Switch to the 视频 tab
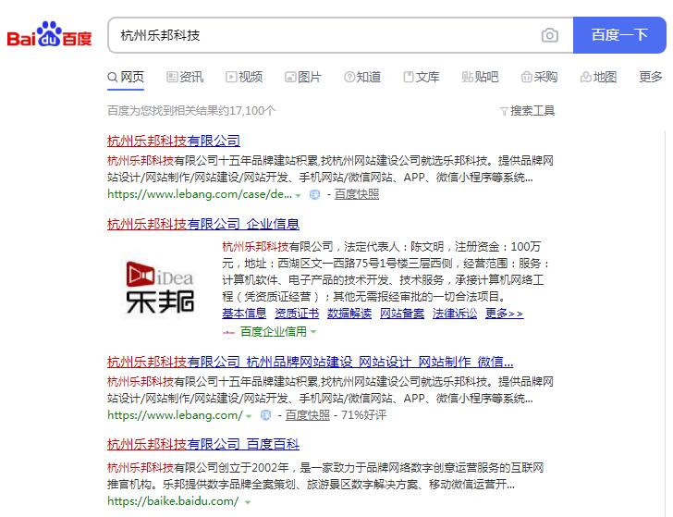This screenshot has width=673, height=517. coord(244,78)
